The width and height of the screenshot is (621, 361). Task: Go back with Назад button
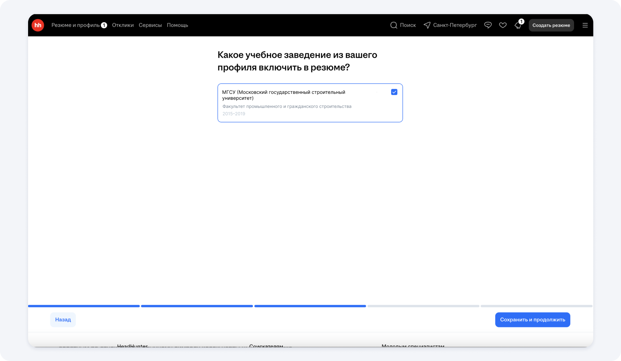point(63,320)
